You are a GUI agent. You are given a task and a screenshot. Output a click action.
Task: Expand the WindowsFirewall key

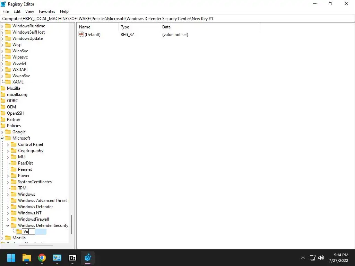8,219
